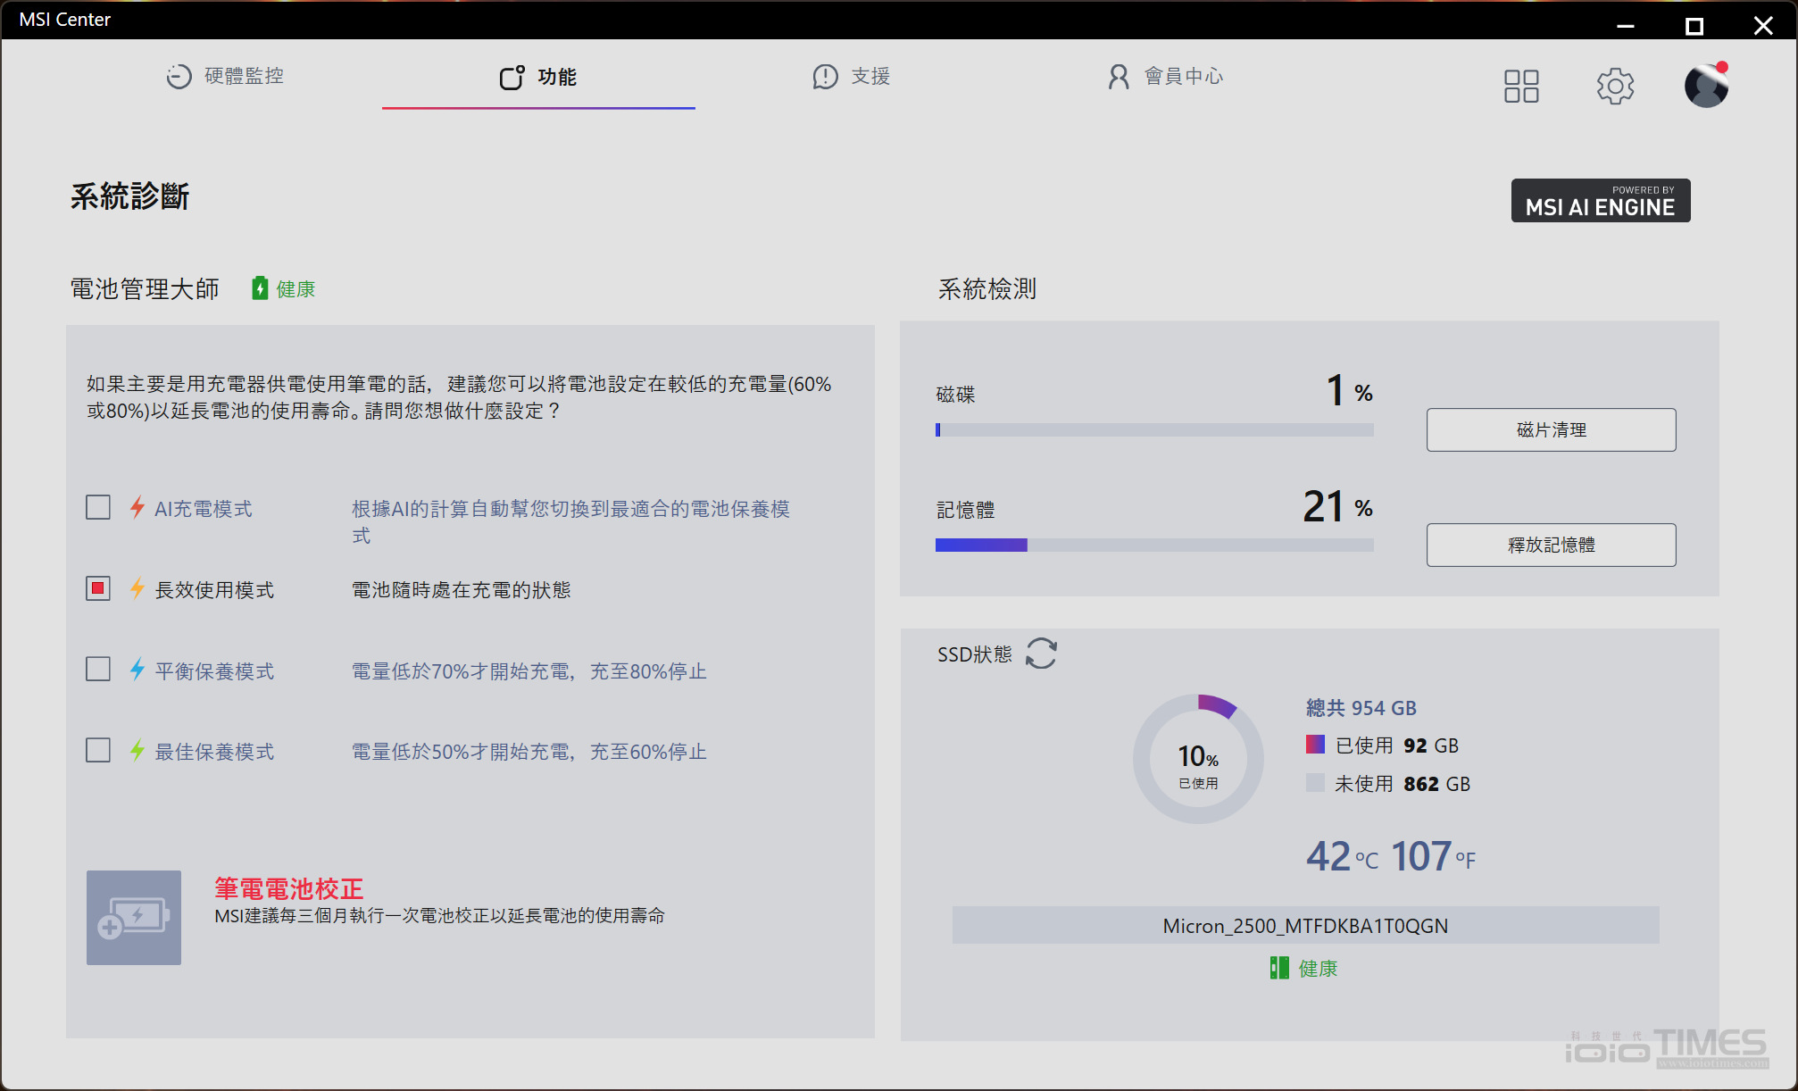1798x1091 pixels.
Task: Uncheck the 長效使用模式 checkbox
Action: (x=98, y=589)
